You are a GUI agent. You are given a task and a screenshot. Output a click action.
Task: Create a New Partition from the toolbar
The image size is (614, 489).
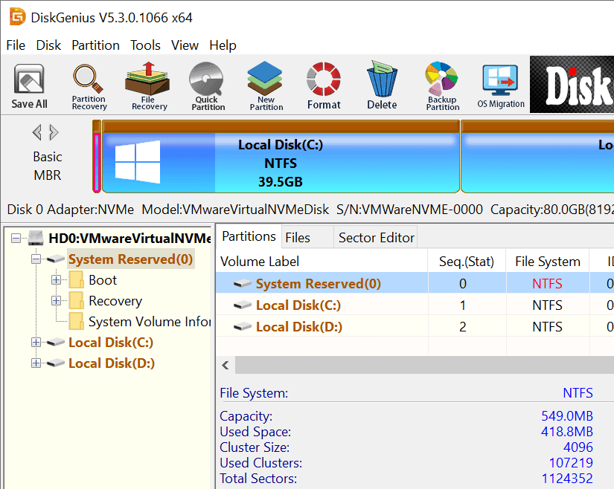tap(266, 86)
